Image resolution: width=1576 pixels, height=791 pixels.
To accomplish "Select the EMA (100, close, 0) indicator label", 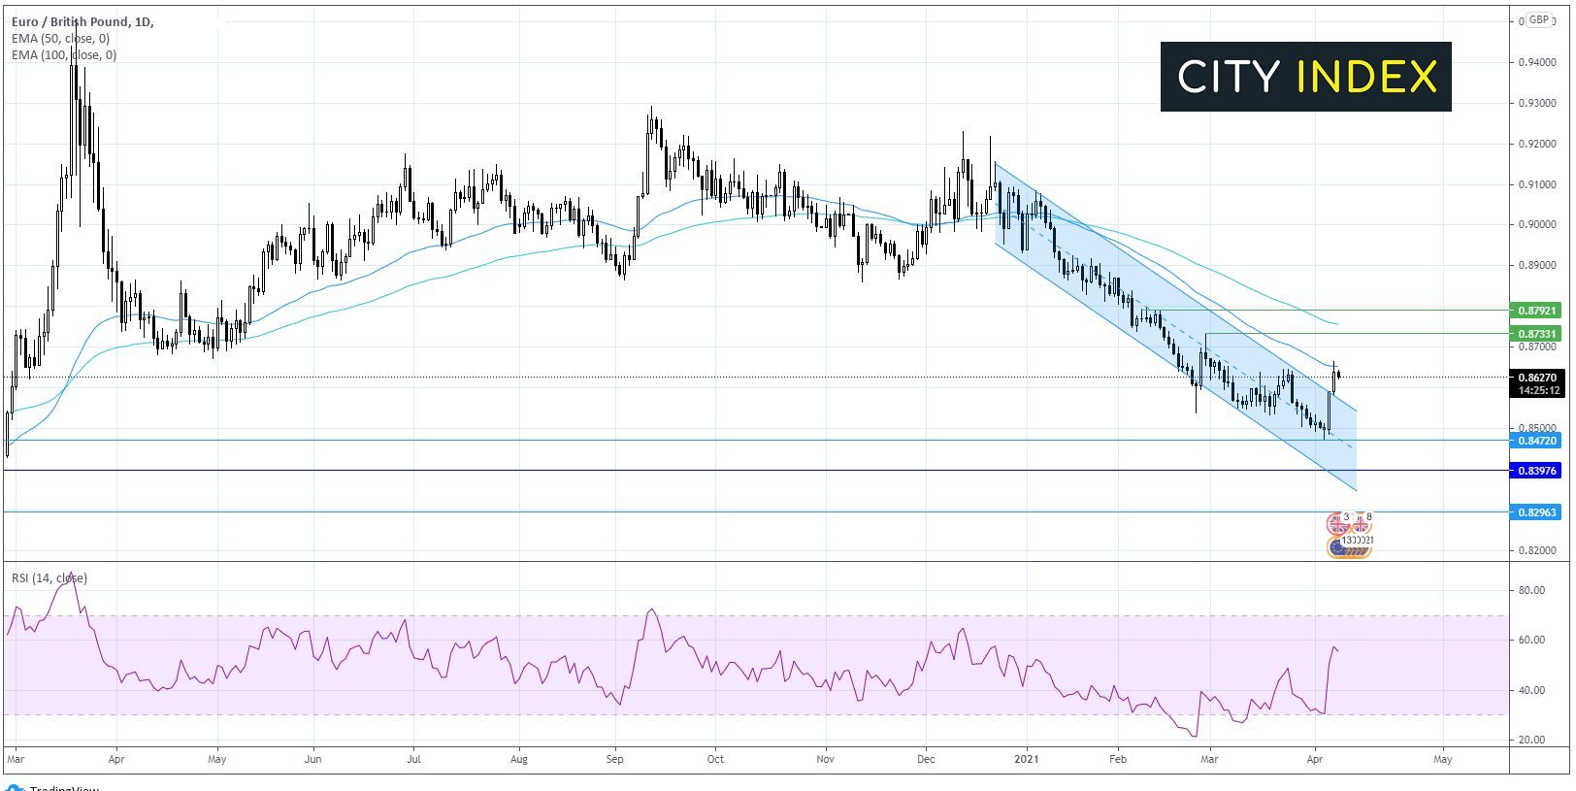I will [64, 55].
